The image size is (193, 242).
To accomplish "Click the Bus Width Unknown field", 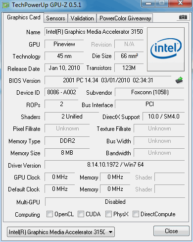I will click(159, 141).
